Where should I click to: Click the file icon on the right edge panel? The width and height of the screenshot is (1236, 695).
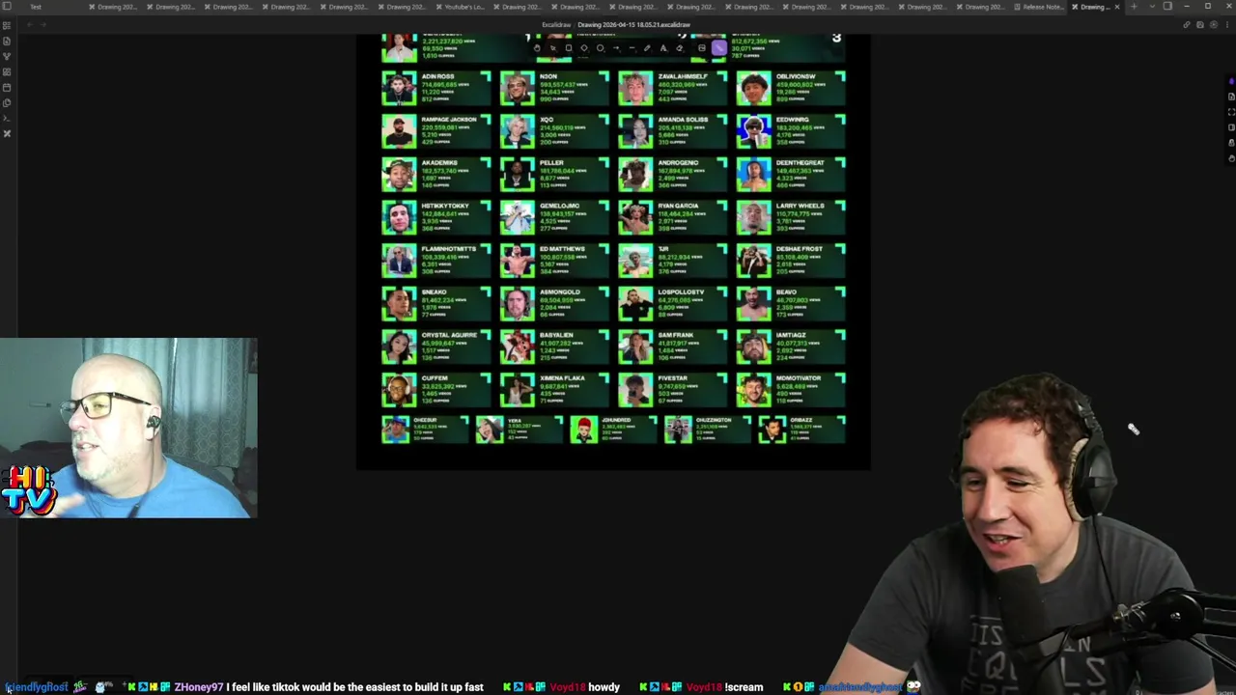pyautogui.click(x=1231, y=97)
